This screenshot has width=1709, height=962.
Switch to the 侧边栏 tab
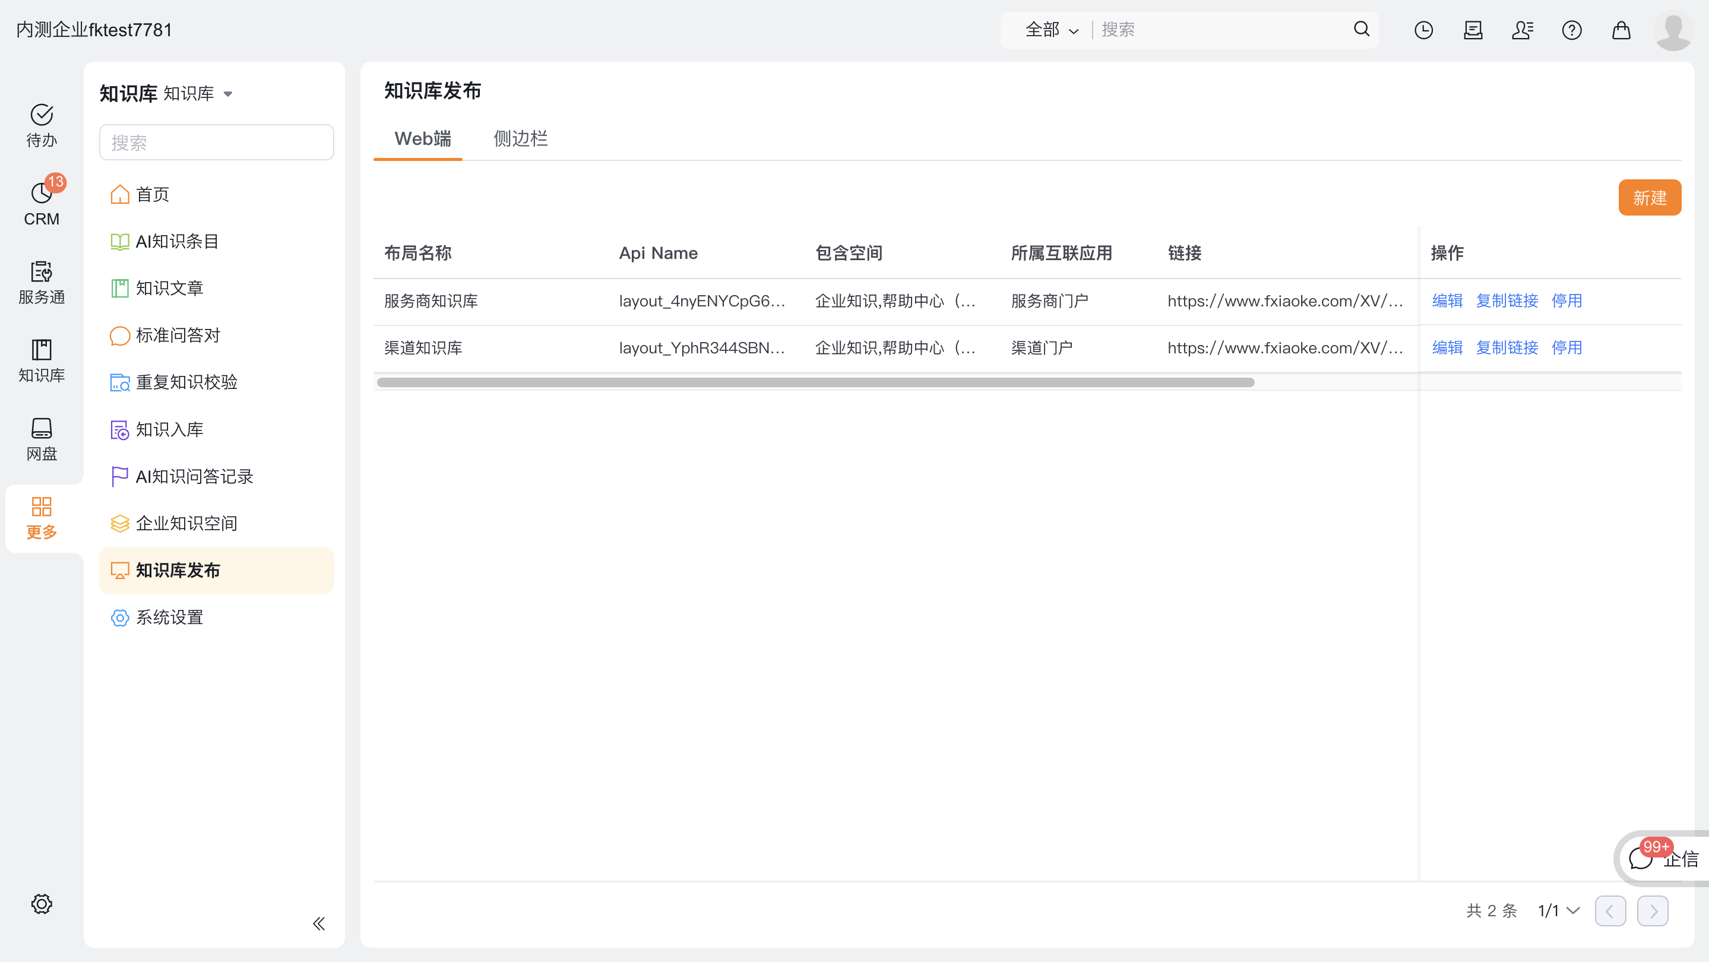pyautogui.click(x=520, y=139)
